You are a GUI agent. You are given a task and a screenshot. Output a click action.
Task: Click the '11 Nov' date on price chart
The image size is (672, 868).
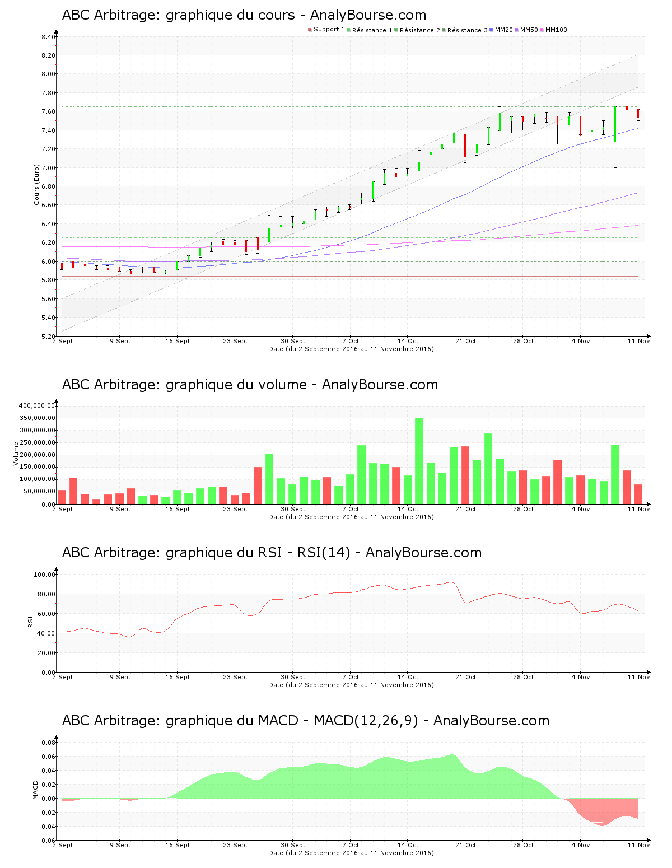(x=639, y=341)
